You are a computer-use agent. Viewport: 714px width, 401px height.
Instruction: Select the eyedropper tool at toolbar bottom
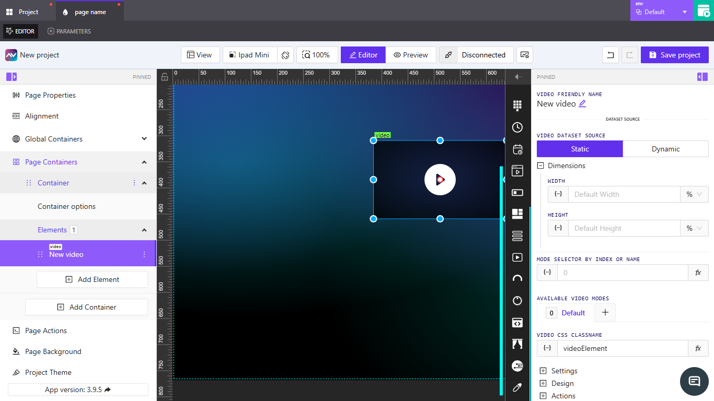[517, 387]
